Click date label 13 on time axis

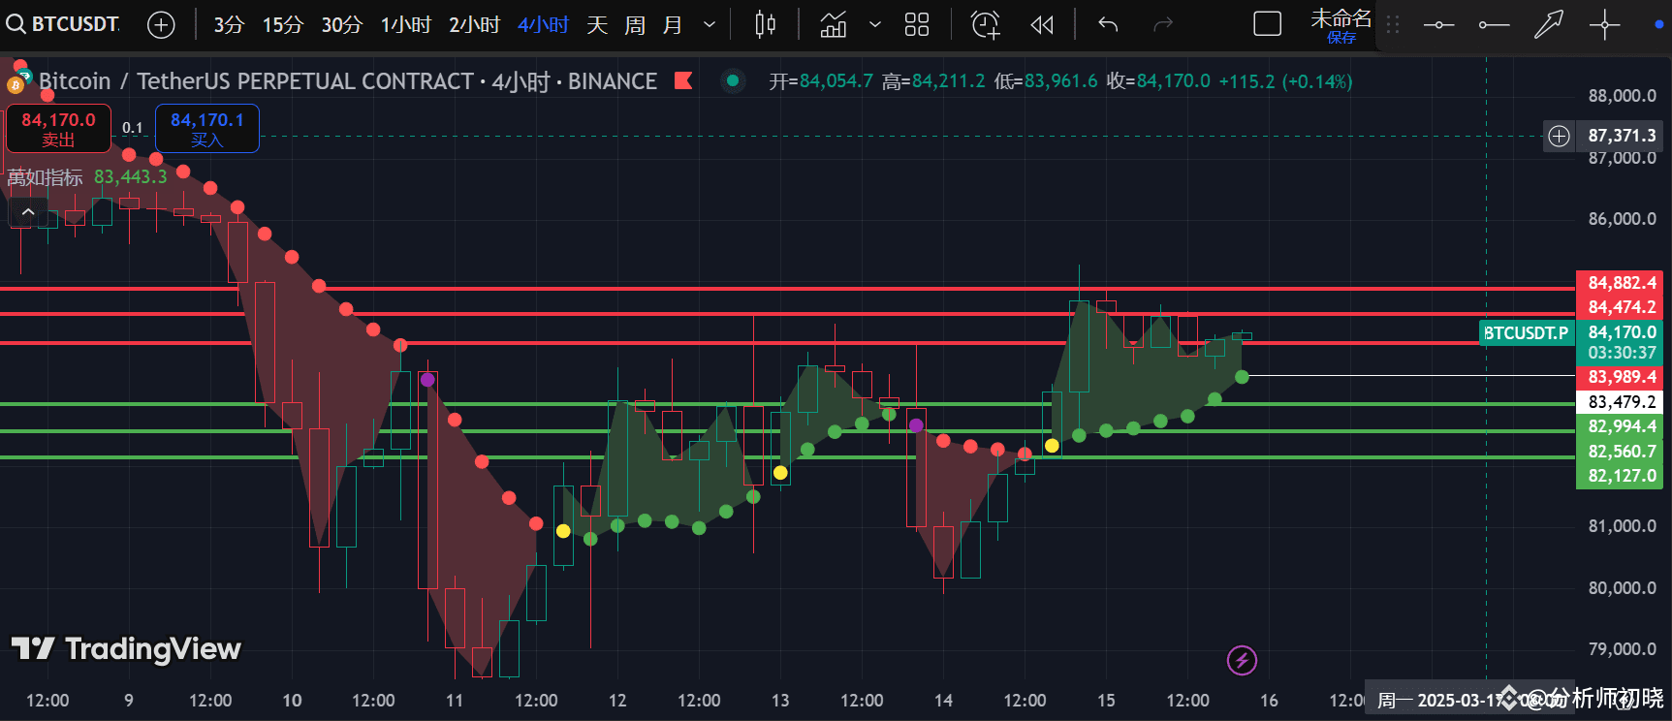coord(780,701)
